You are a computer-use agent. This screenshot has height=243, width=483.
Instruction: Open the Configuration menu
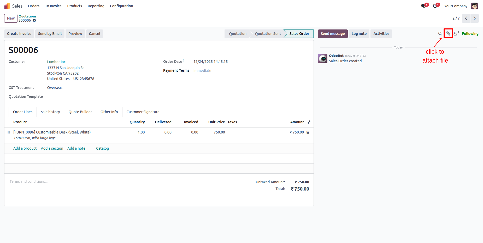coord(121,6)
